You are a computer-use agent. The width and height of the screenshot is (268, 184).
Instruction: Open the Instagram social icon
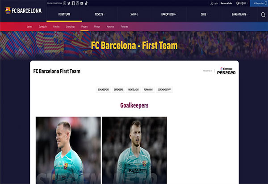tap(77, 3)
